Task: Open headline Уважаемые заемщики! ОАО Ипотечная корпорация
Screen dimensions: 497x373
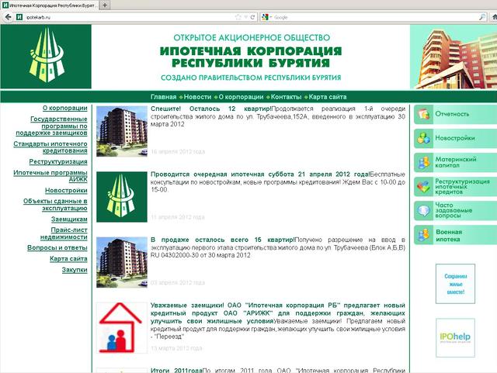Action: click(x=278, y=313)
